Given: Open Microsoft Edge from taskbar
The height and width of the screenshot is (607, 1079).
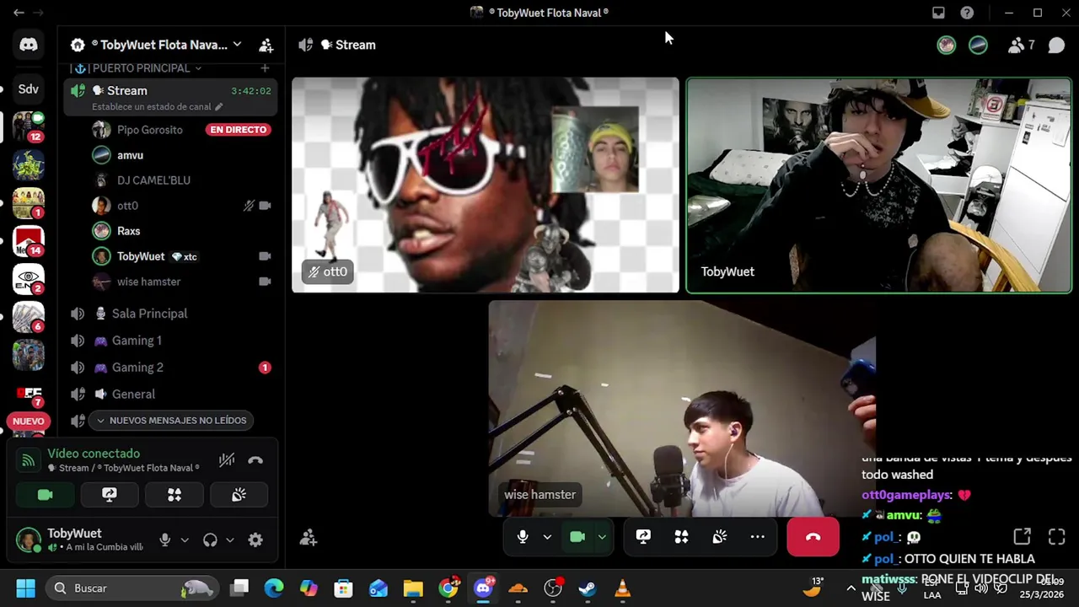Looking at the screenshot, I should tap(274, 588).
